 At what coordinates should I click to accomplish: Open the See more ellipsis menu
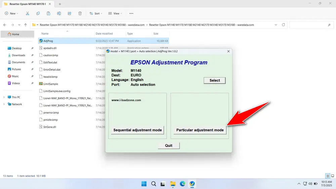click(131, 13)
